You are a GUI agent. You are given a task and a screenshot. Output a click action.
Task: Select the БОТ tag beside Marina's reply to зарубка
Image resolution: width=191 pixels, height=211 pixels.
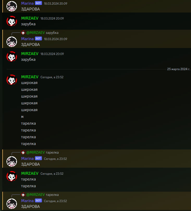39,39
